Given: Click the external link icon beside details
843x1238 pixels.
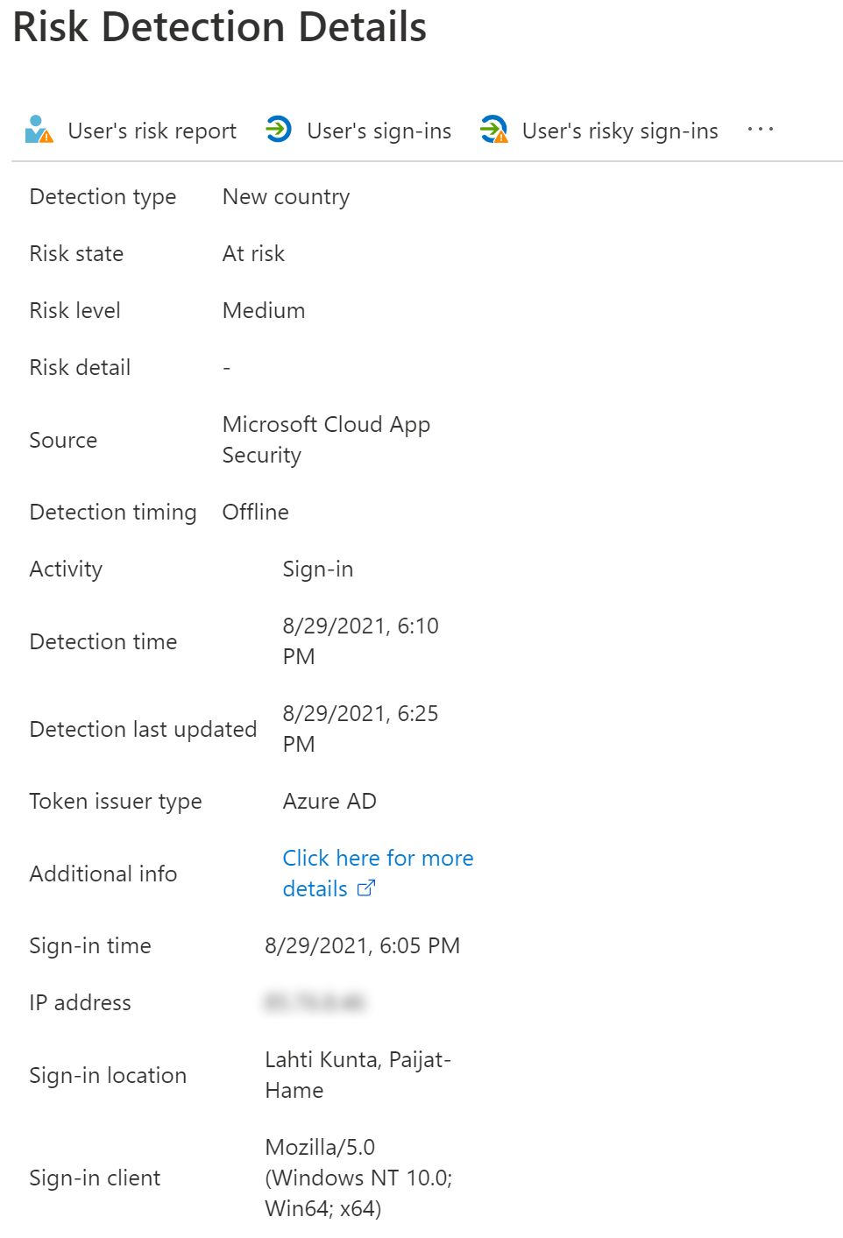Looking at the screenshot, I should pyautogui.click(x=366, y=888).
